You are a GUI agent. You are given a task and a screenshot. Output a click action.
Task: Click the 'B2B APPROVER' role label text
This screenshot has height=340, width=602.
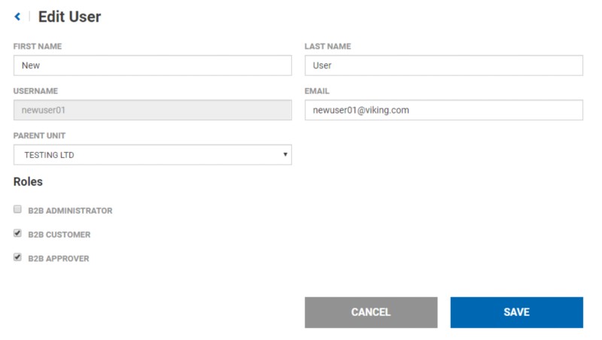pos(58,259)
